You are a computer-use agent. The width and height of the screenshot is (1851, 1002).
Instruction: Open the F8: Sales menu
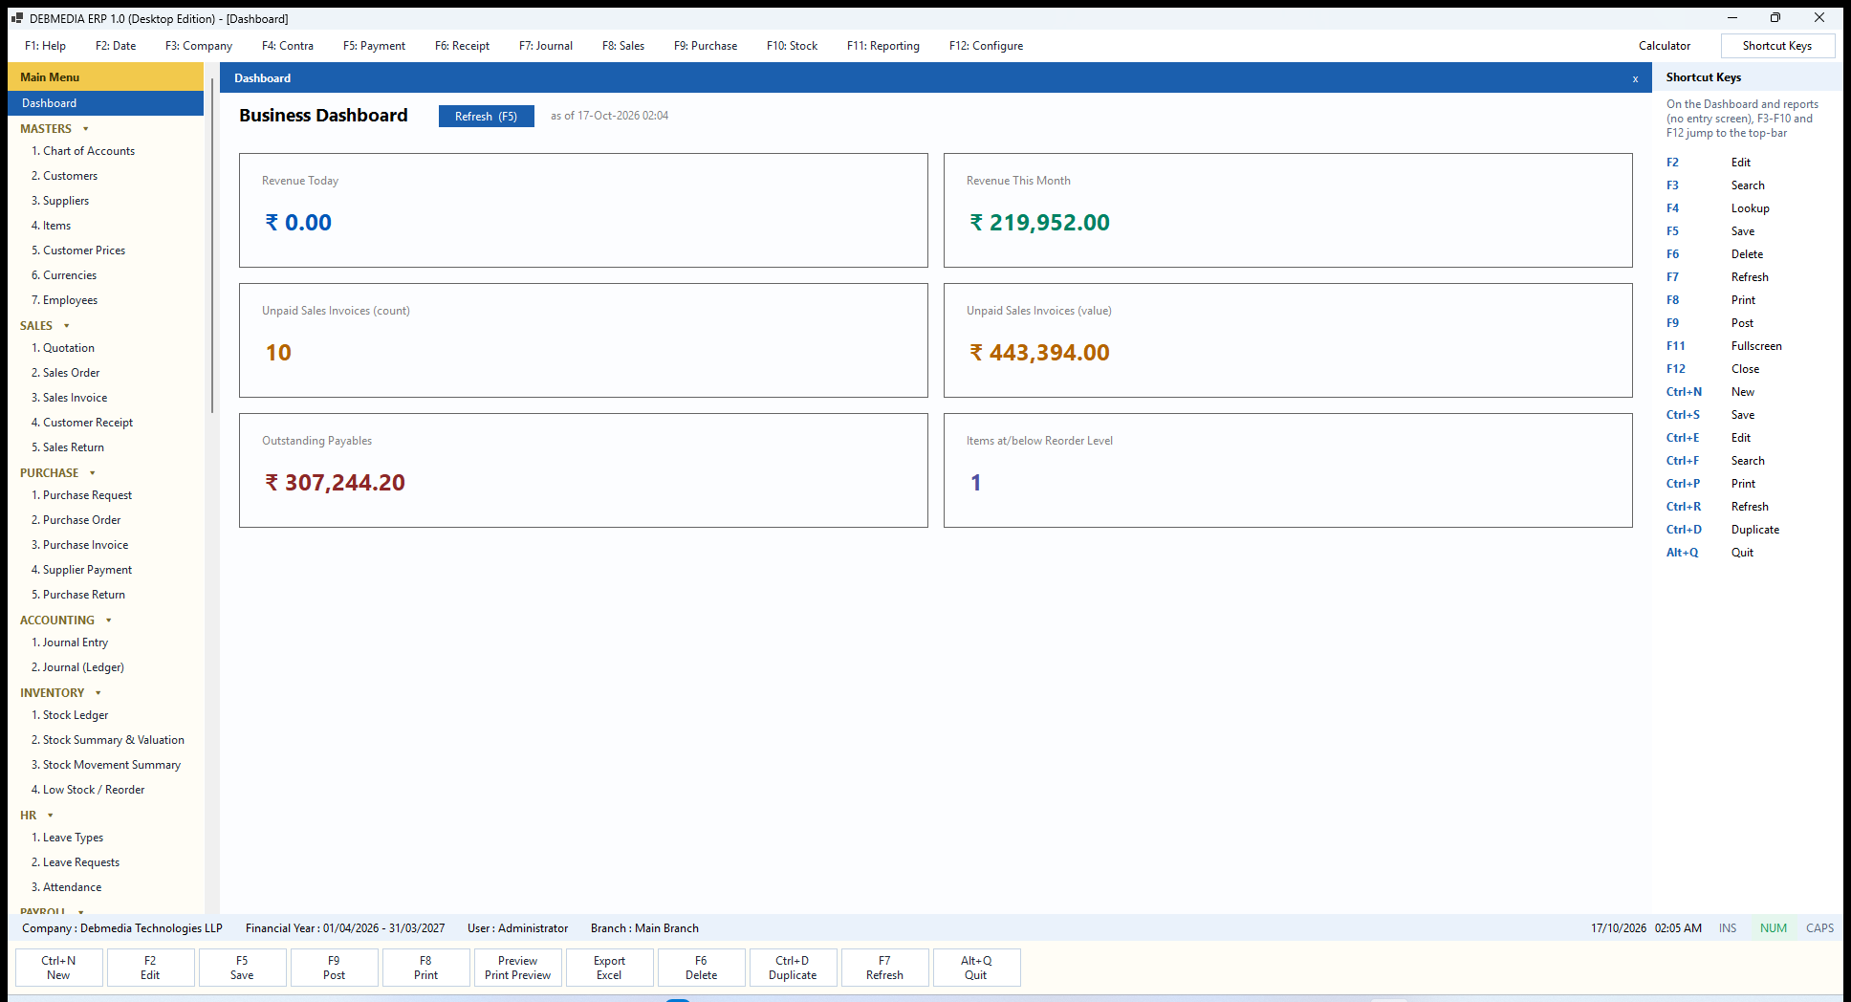pos(623,46)
